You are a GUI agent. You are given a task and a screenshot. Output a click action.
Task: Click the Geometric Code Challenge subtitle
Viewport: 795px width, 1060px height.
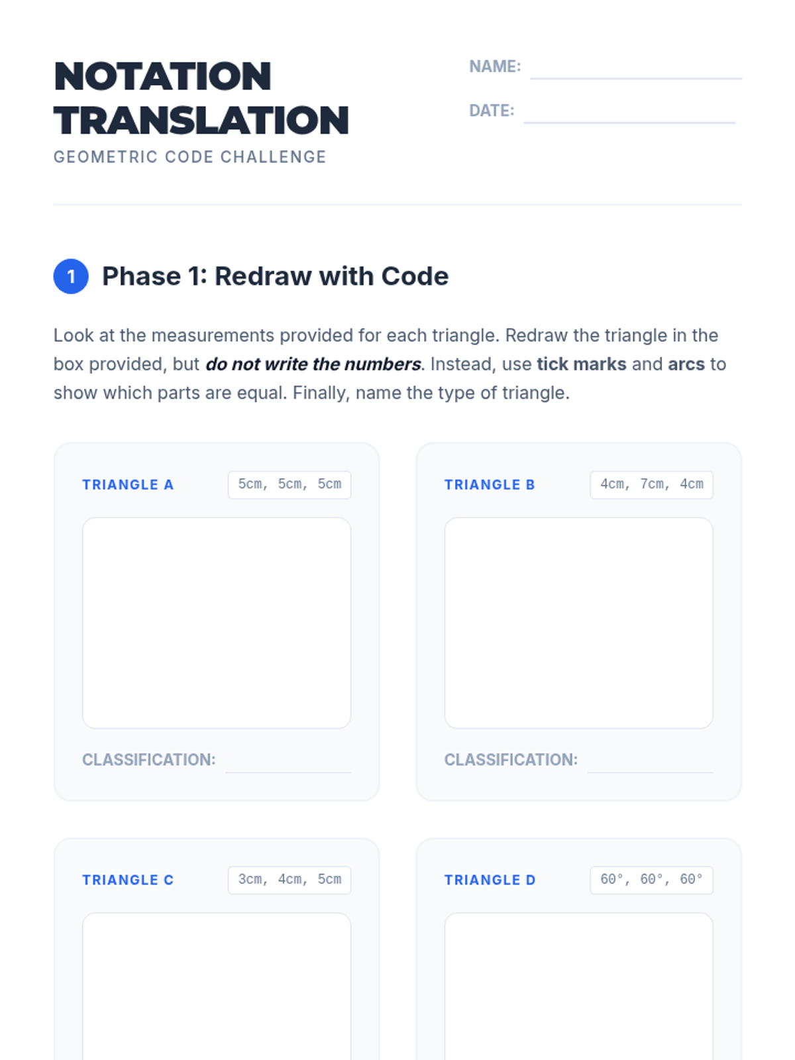[x=190, y=157]
